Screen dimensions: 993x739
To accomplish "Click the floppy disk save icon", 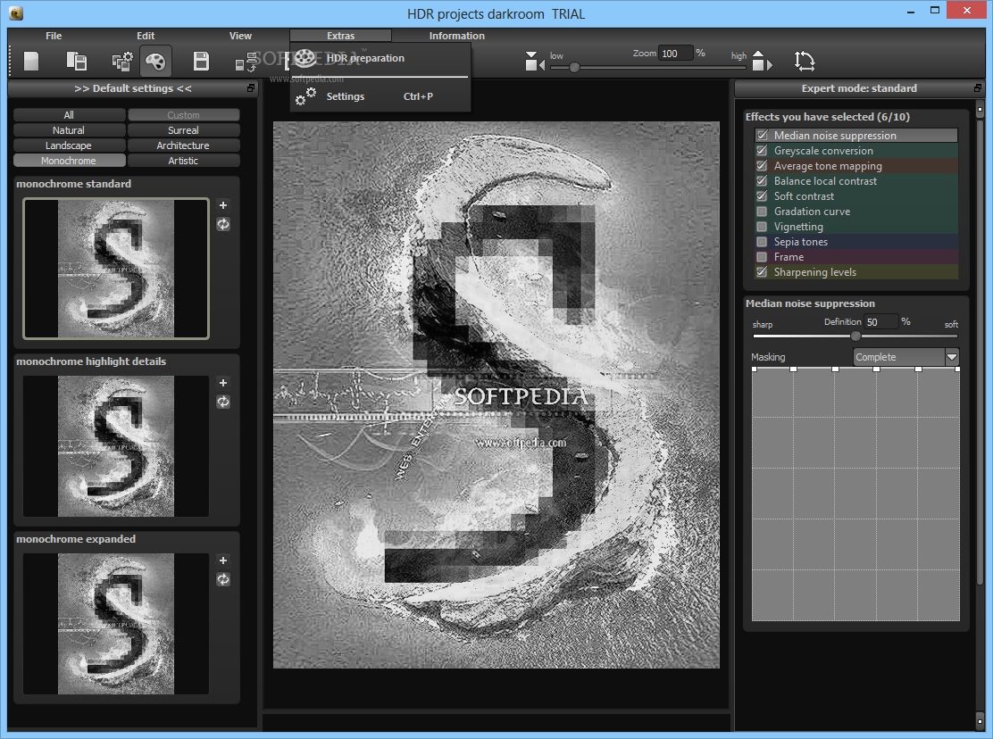I will click(201, 62).
